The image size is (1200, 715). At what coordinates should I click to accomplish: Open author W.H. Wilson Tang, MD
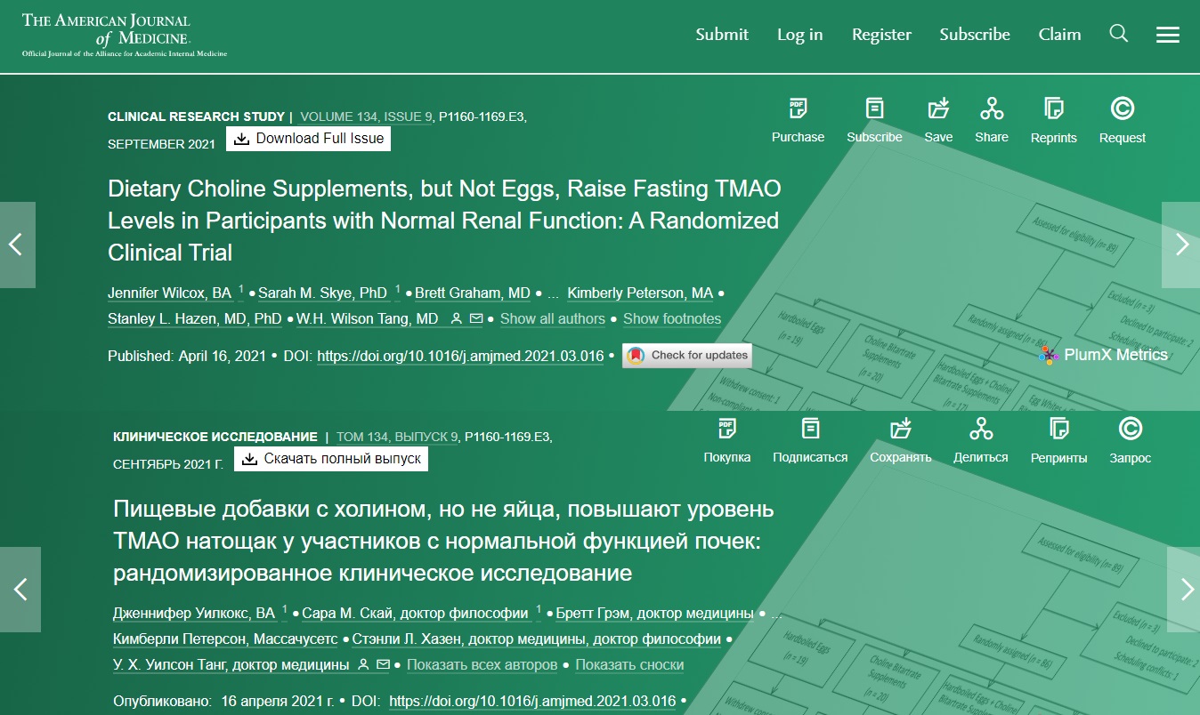coord(367,318)
